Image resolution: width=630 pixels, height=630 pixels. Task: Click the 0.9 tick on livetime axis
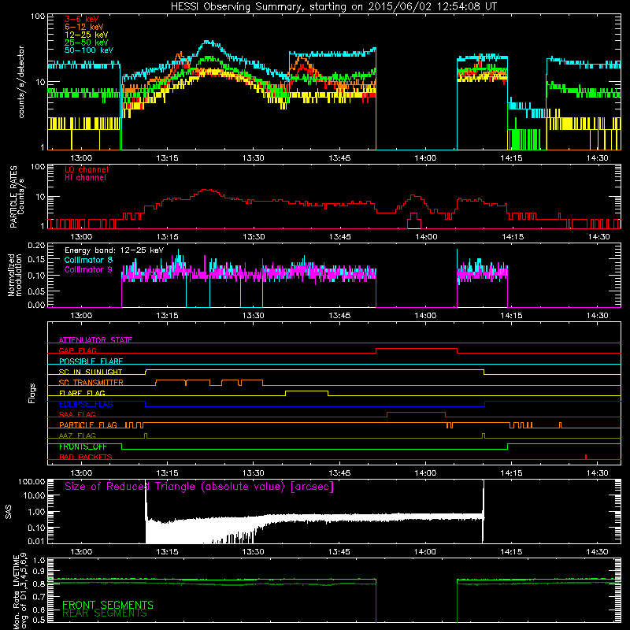coord(39,570)
